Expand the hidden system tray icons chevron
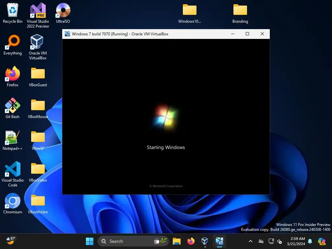Screen dimensions: 332x249 pos(251,241)
